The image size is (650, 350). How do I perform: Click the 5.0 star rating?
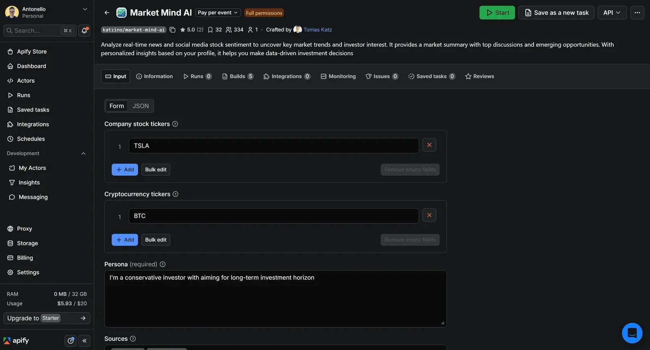pos(191,30)
